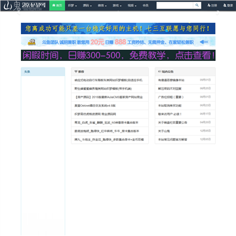Open the 野生蜂蜜 template article link
The height and width of the screenshot is (236, 236).
tap(103, 88)
